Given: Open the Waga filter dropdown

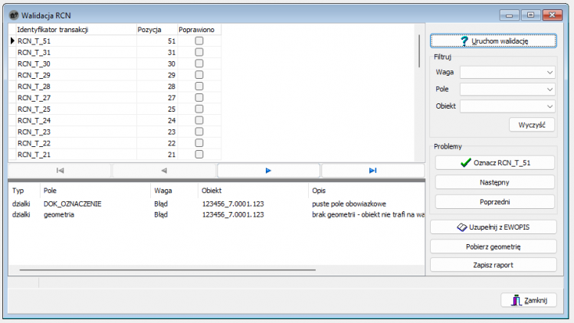Looking at the screenshot, I should coord(507,73).
